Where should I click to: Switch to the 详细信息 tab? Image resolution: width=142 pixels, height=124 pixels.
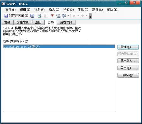coord(23,23)
